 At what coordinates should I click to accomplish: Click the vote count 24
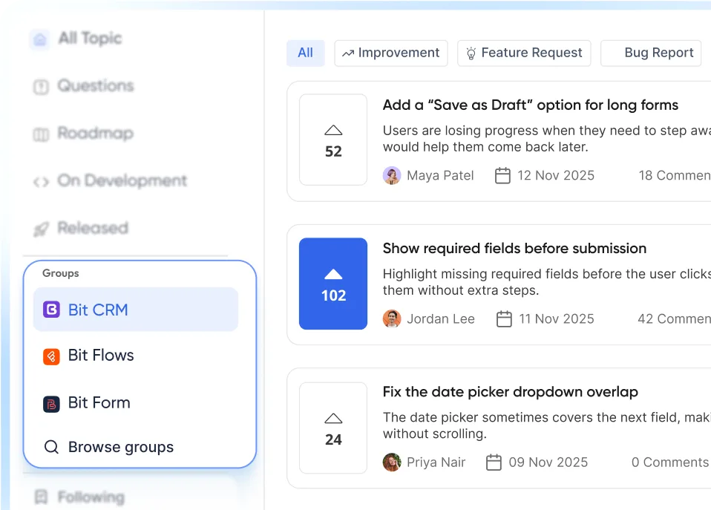(x=333, y=439)
